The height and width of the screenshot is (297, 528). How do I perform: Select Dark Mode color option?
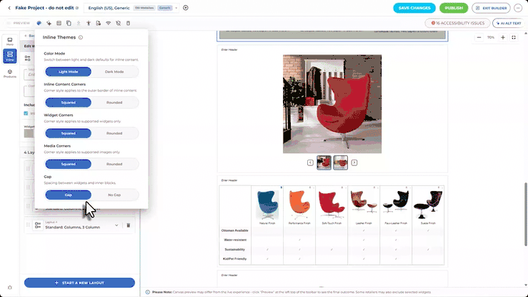(x=114, y=72)
